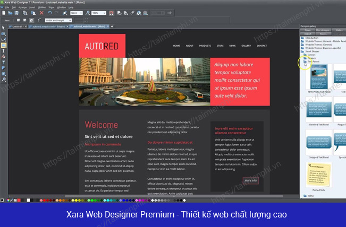Click the no-color swatch in color line

point(15,200)
